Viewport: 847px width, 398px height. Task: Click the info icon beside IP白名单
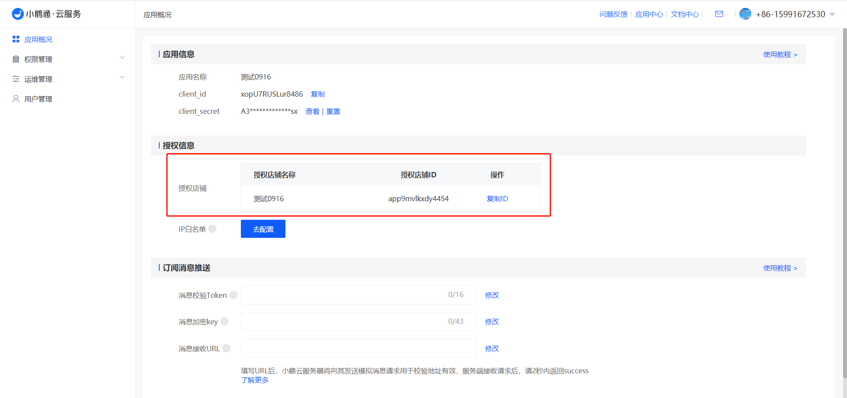click(213, 229)
